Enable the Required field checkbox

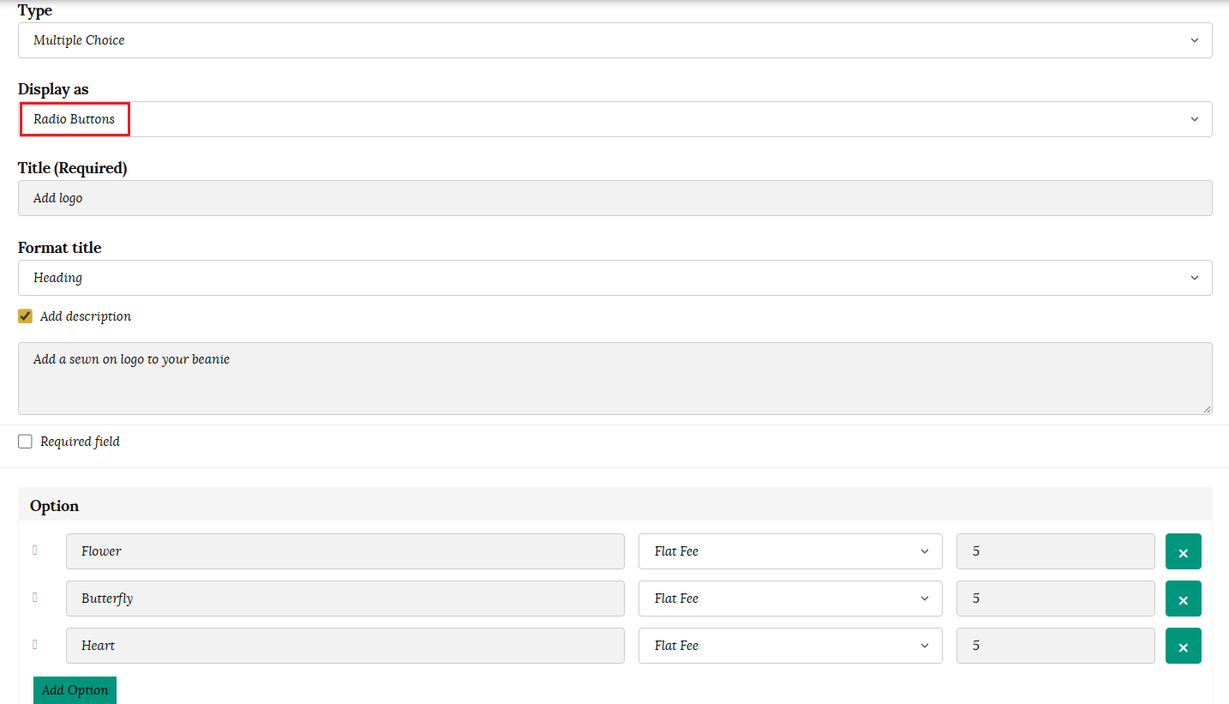coord(26,442)
